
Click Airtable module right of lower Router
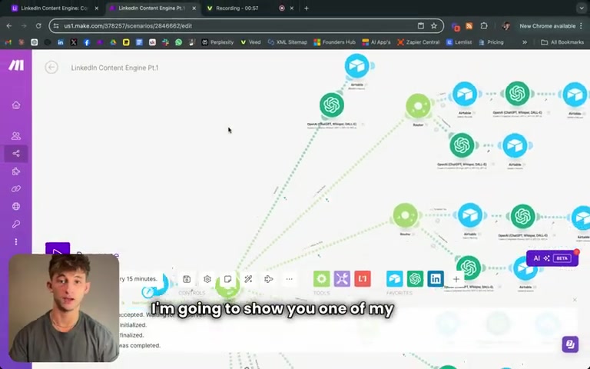tap(470, 215)
